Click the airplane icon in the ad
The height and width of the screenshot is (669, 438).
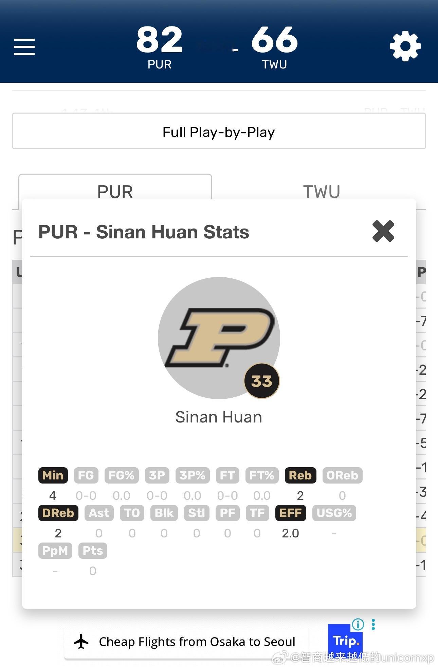click(x=81, y=642)
